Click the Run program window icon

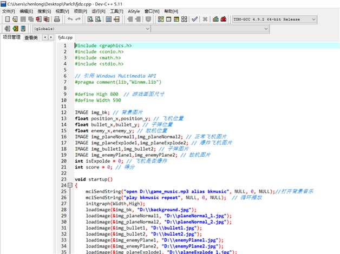(168, 19)
